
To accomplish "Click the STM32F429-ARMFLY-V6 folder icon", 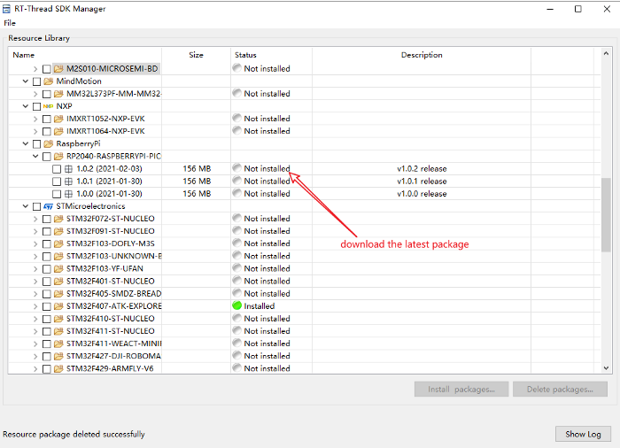I will tap(58, 369).
